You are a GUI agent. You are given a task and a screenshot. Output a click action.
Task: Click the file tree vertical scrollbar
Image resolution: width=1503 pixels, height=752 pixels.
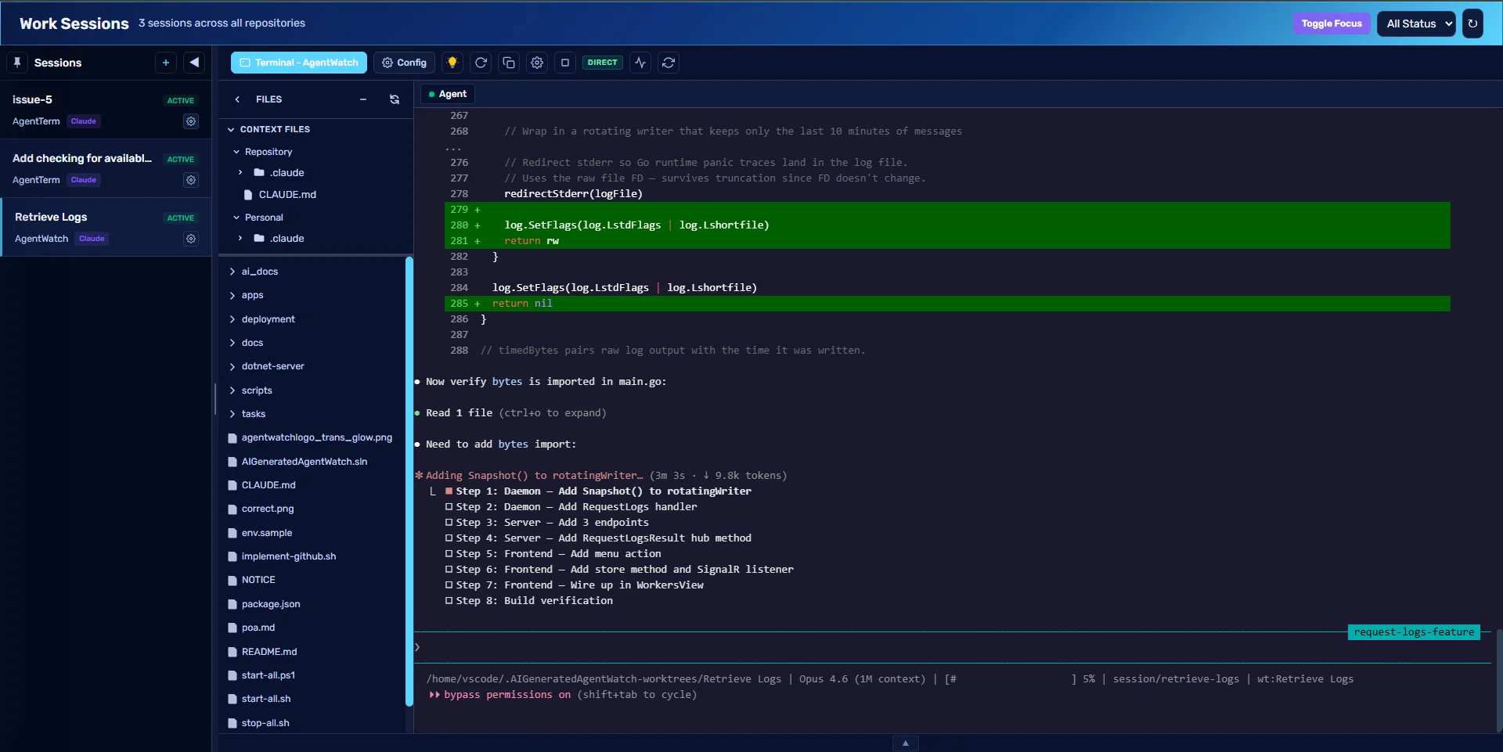pos(409,481)
